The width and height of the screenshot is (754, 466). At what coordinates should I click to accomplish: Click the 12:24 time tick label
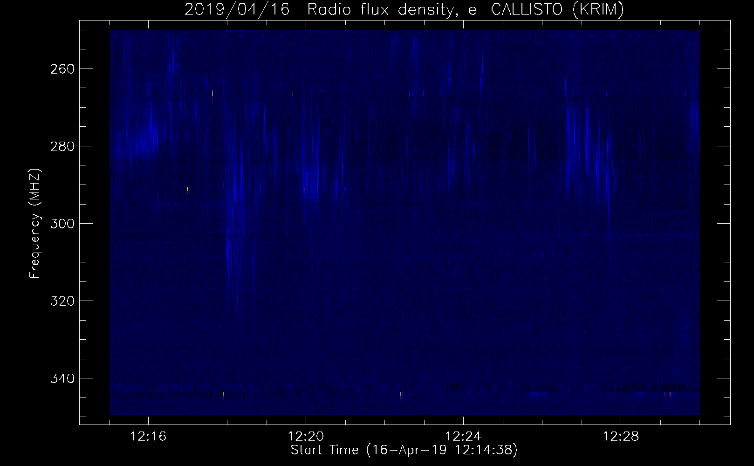pyautogui.click(x=464, y=437)
